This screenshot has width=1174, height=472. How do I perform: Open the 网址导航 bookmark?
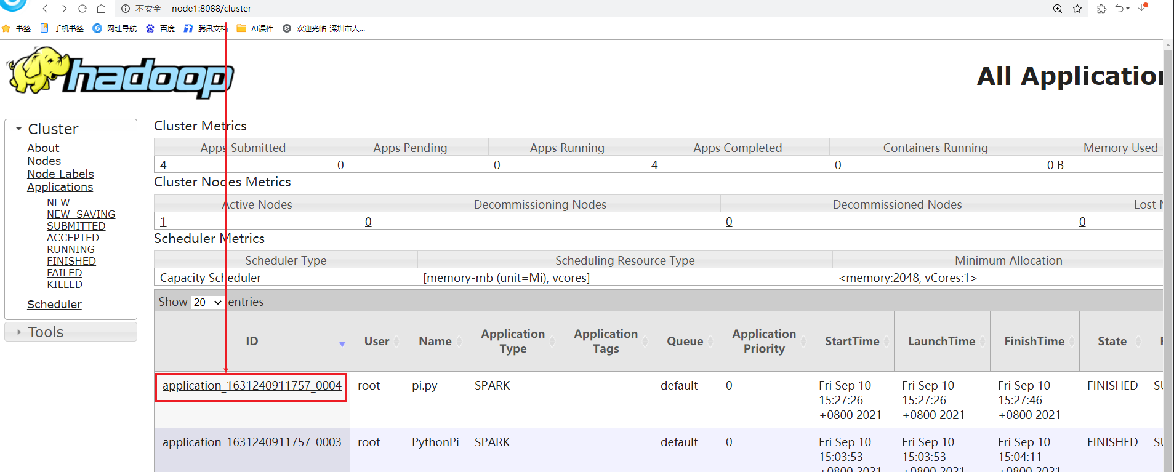pyautogui.click(x=115, y=28)
